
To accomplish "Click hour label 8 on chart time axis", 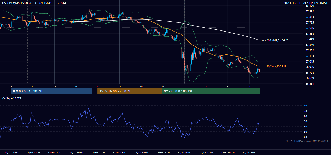I will point(11,86).
